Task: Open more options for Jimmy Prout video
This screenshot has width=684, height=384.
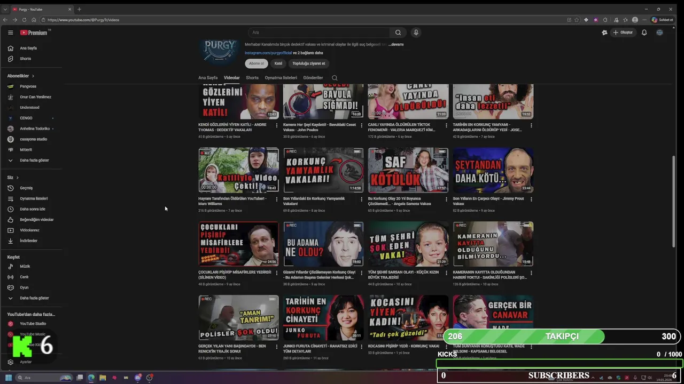Action: point(531,199)
